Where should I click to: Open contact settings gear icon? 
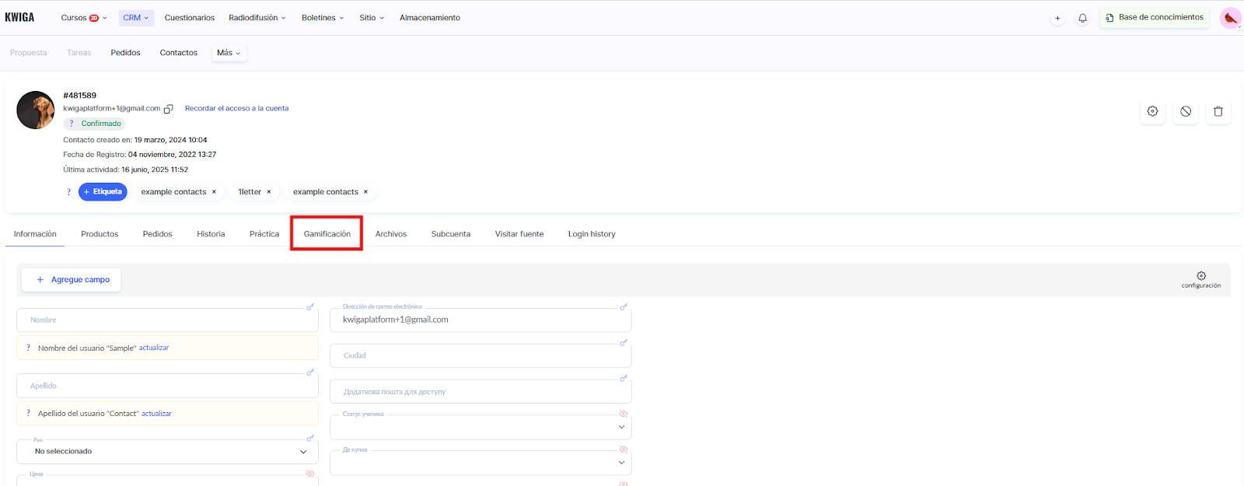1152,111
